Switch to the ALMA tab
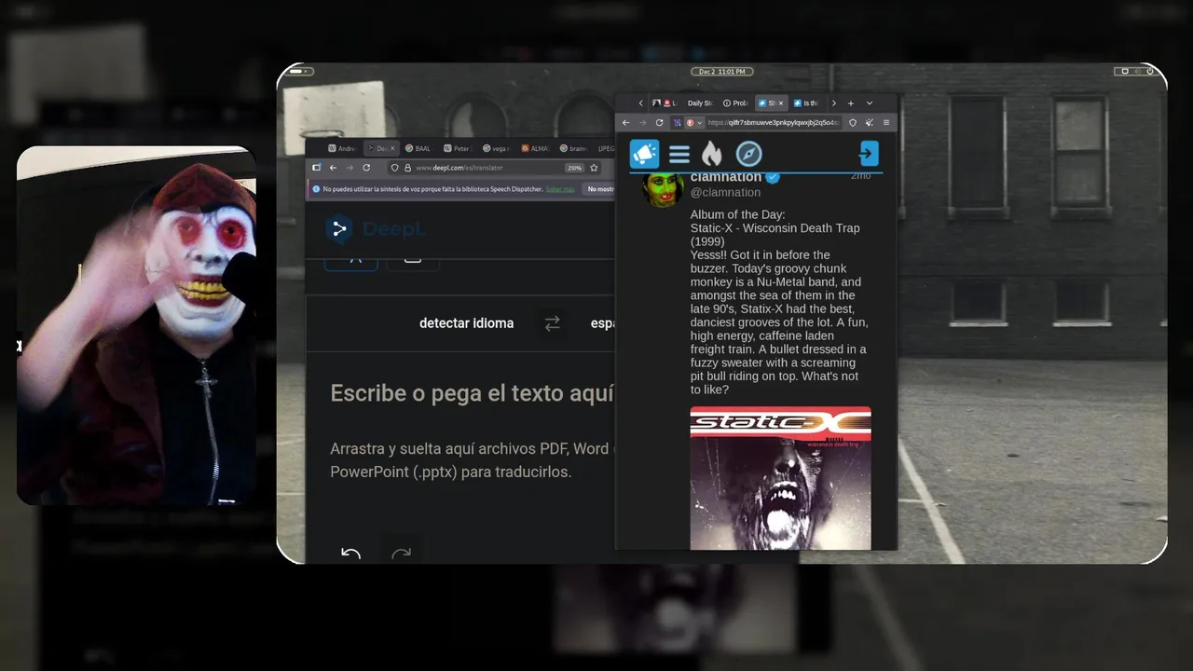This screenshot has height=671, width=1193. point(535,148)
